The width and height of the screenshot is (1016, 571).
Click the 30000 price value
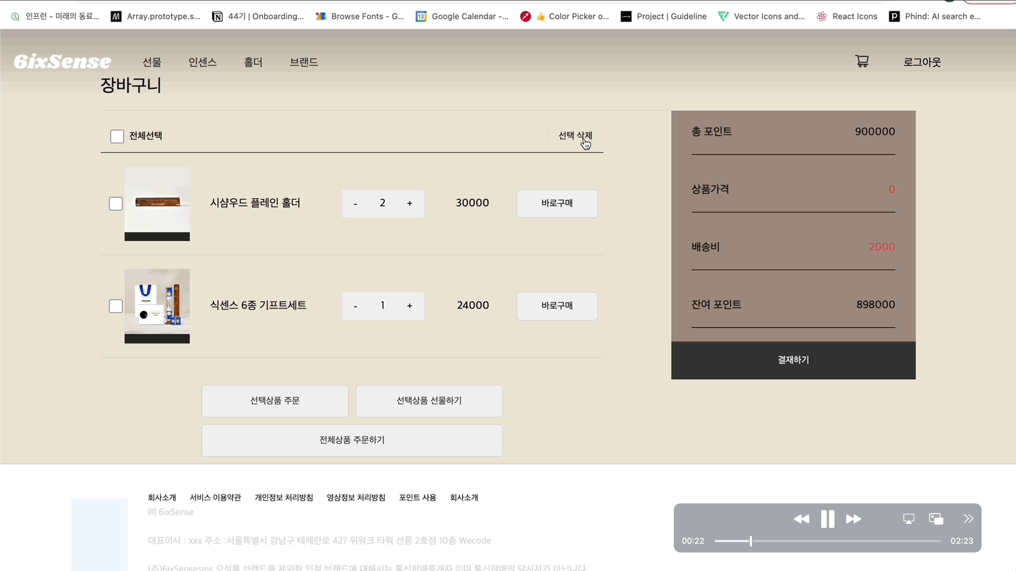click(x=472, y=203)
